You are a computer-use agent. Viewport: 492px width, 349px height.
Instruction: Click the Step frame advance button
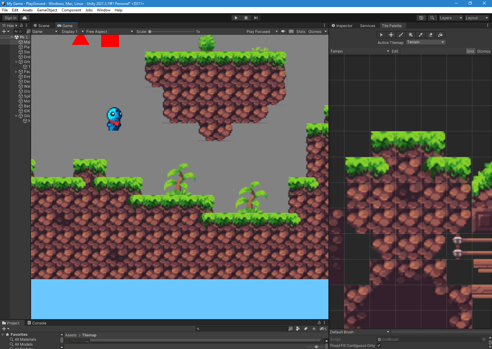(256, 18)
